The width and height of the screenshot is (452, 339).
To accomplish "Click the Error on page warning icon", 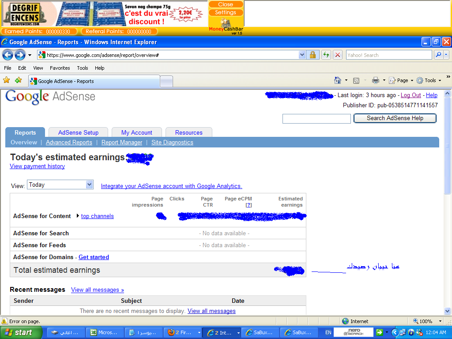I will pyautogui.click(x=4, y=321).
